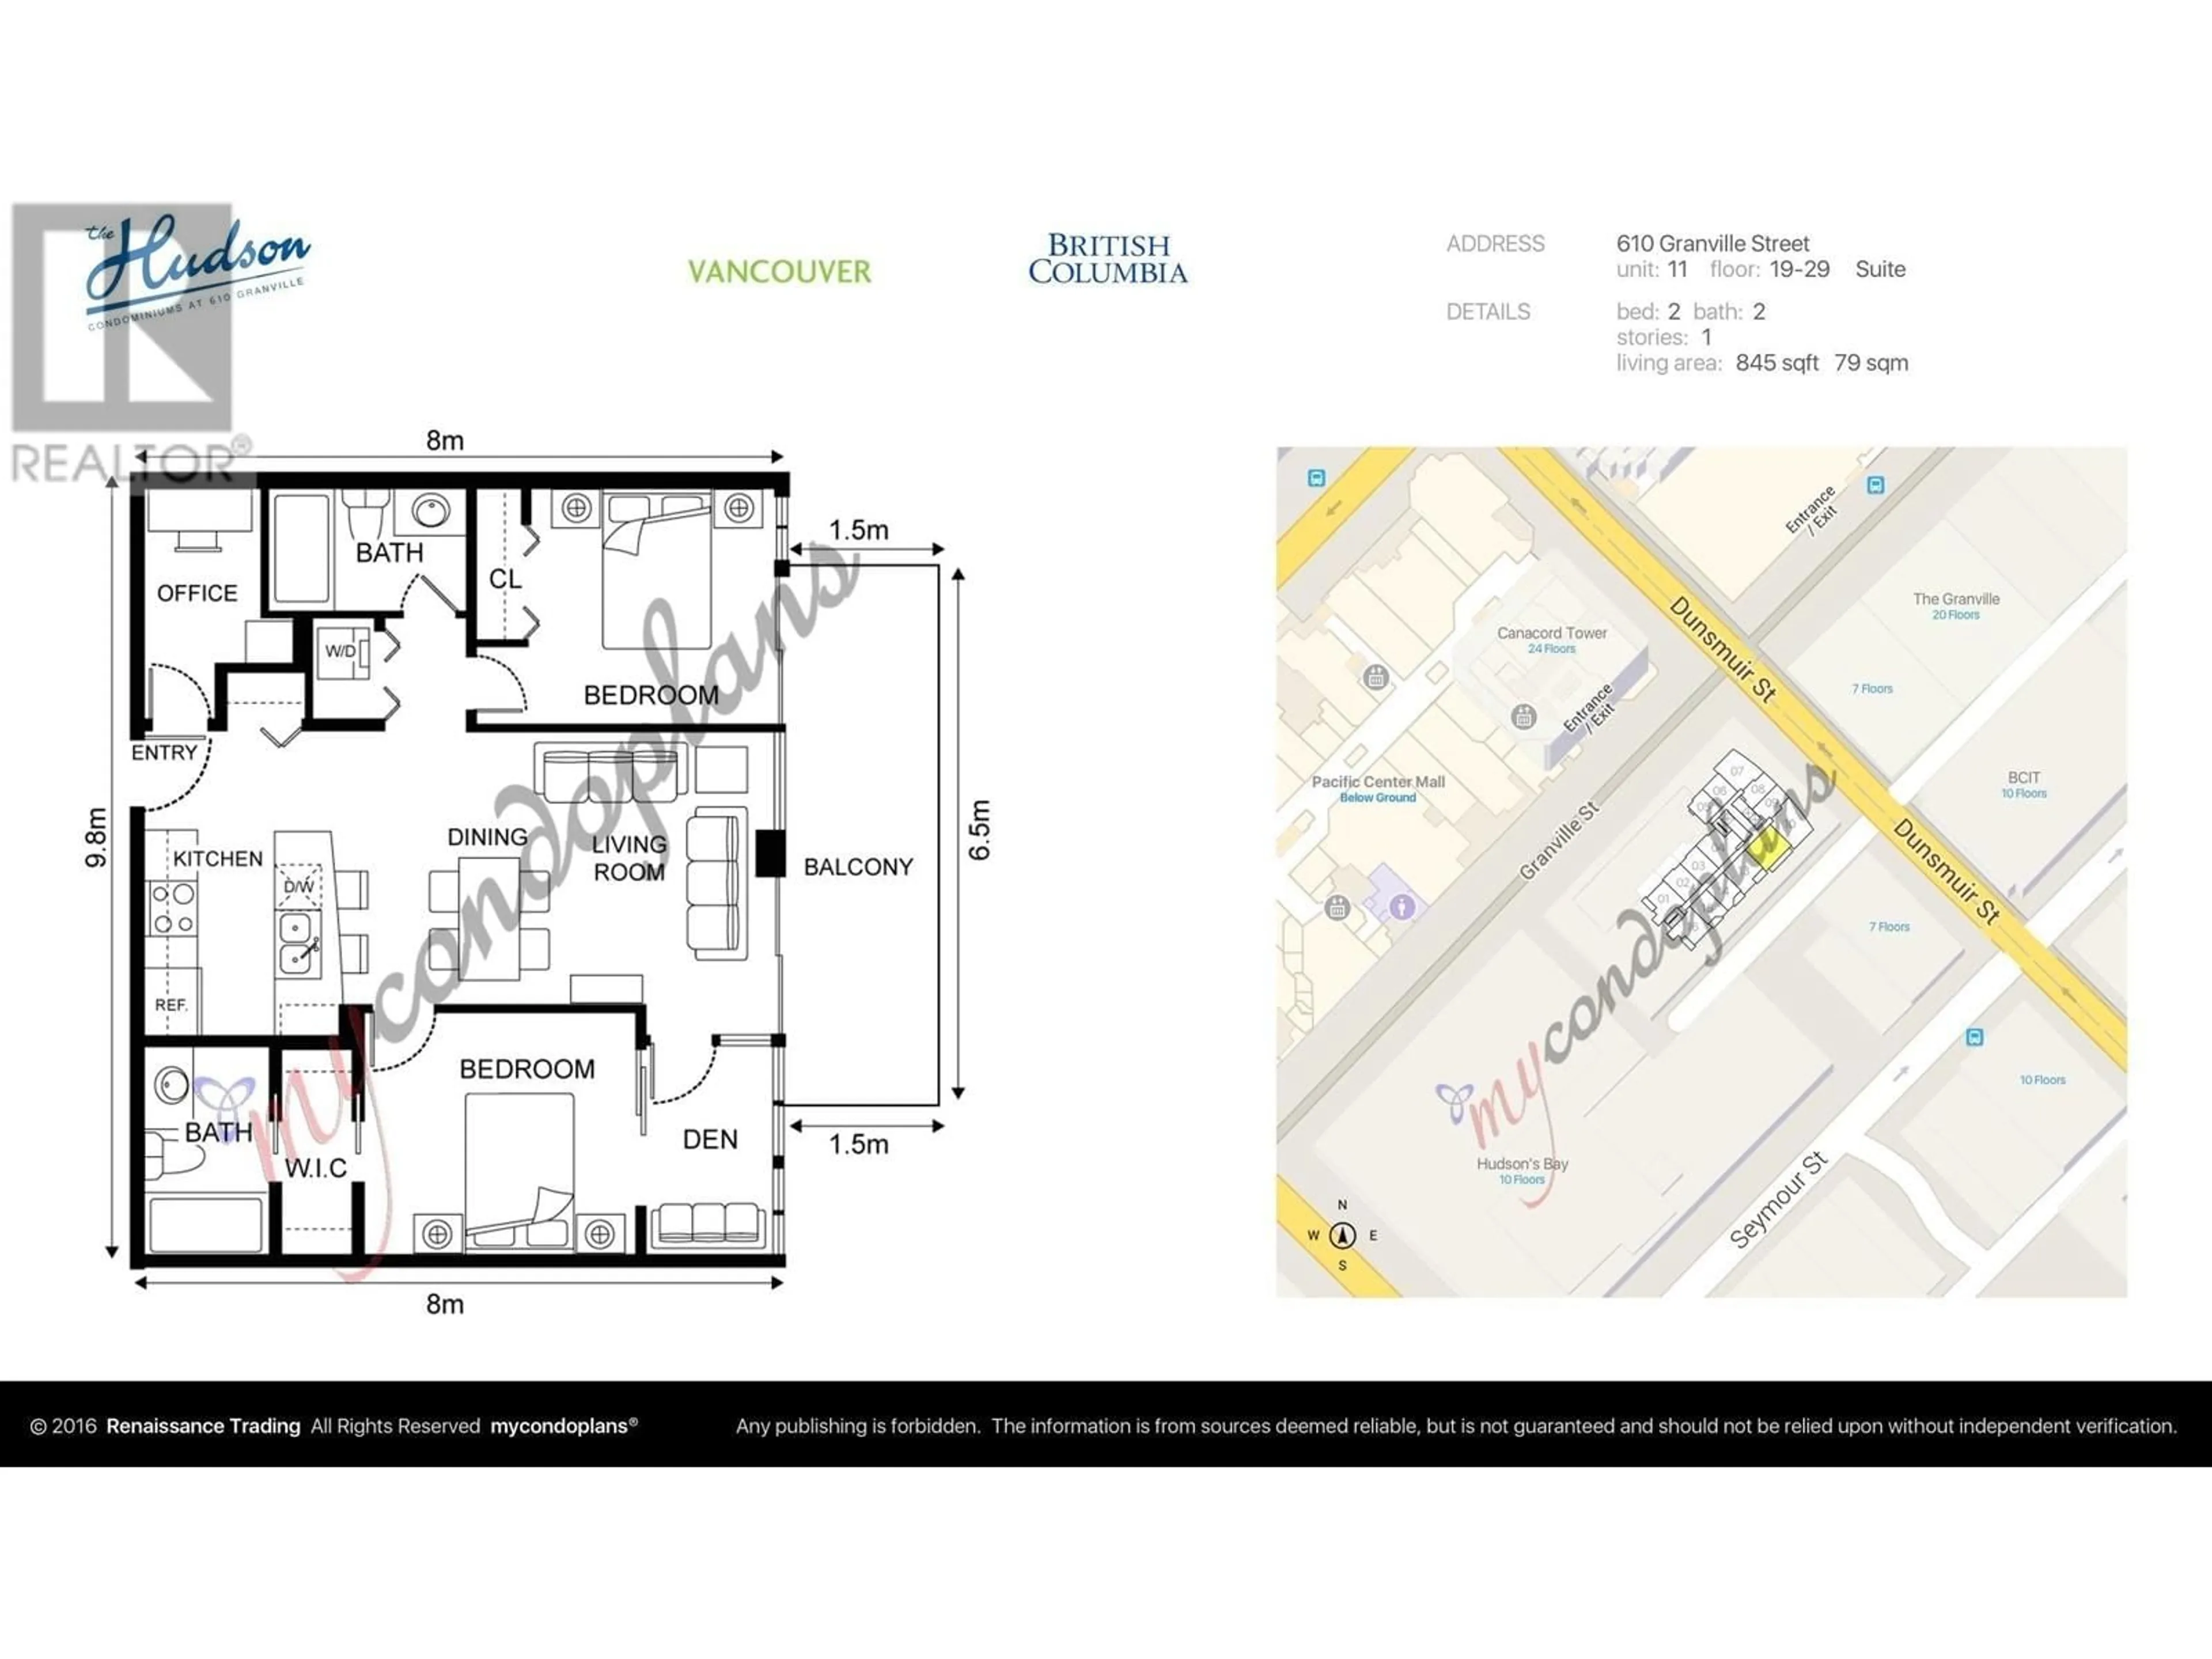2212x1659 pixels.
Task: Select the 'living area: 845 sqft' value
Action: (x=1717, y=363)
